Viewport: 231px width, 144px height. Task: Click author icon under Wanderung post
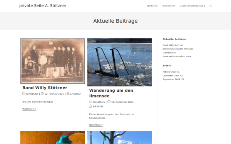coord(90,106)
